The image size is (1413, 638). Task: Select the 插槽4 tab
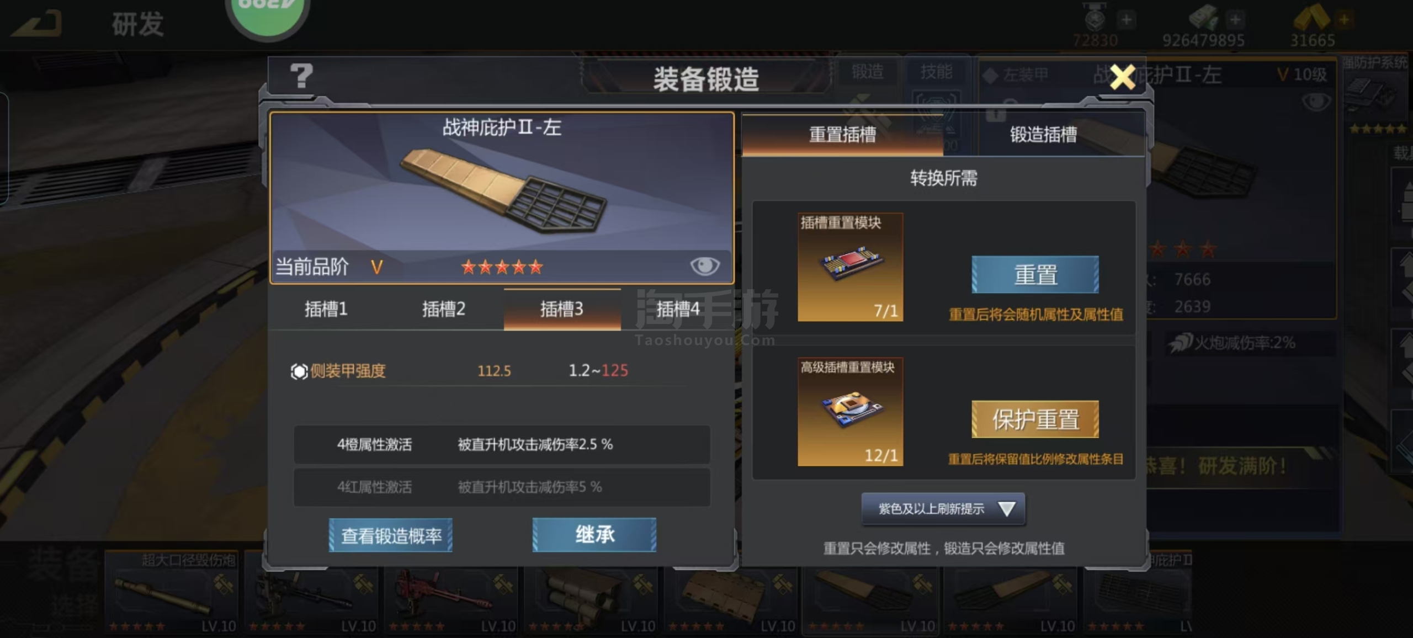(x=678, y=309)
